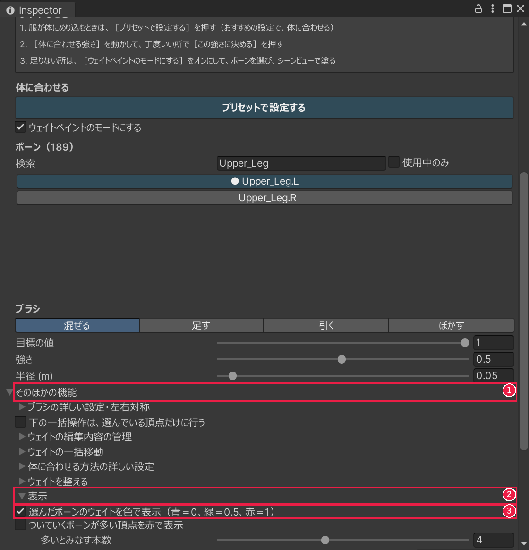Click the vertical scrollbar thumb
Viewport: 529px width, 550px height.
click(524, 311)
